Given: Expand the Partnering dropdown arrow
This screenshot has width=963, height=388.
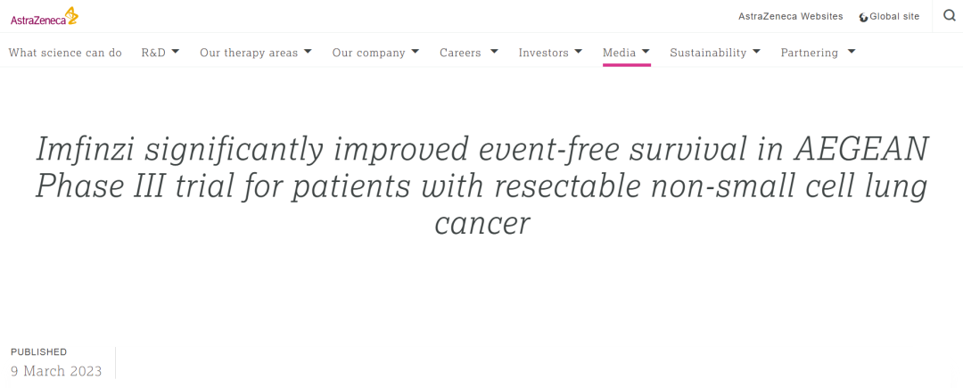Looking at the screenshot, I should 852,52.
